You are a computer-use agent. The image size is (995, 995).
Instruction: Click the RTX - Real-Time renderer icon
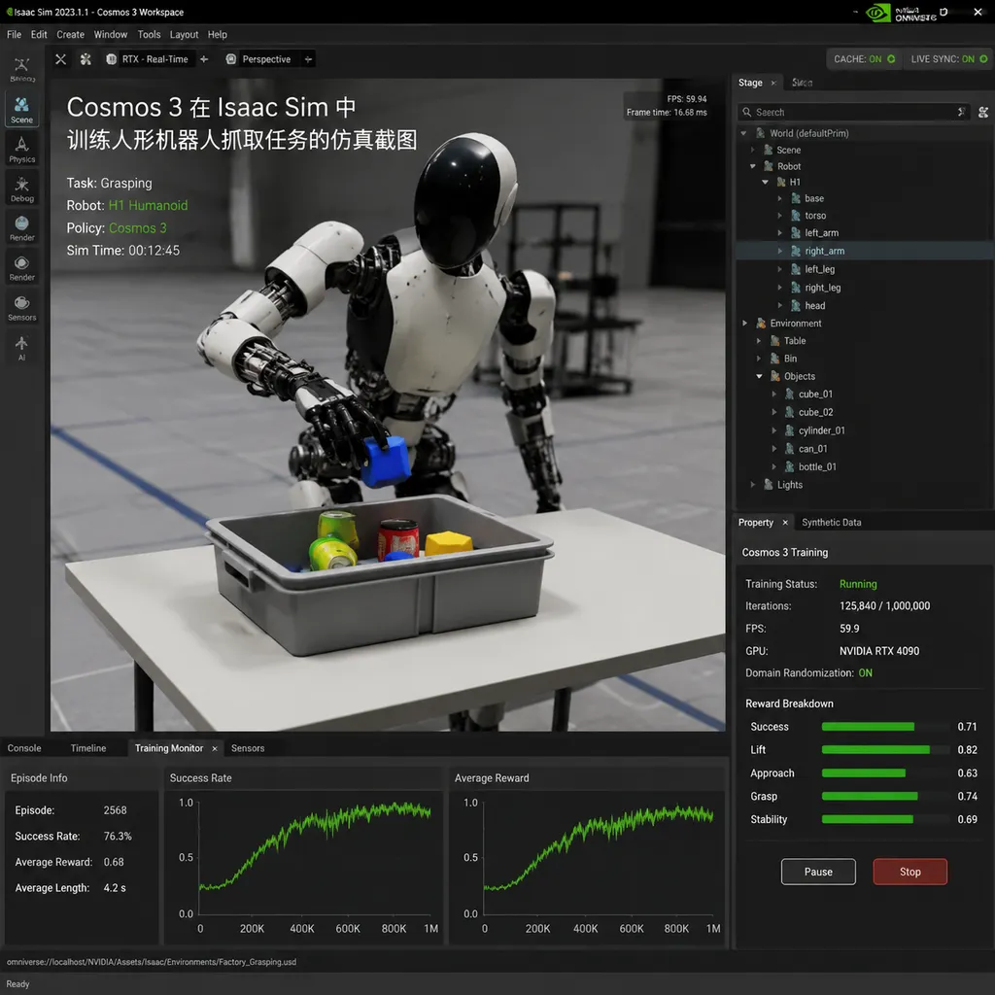(111, 59)
